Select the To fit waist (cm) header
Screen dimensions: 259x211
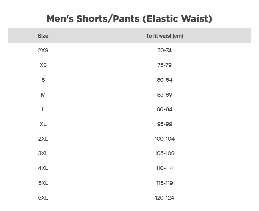point(164,36)
